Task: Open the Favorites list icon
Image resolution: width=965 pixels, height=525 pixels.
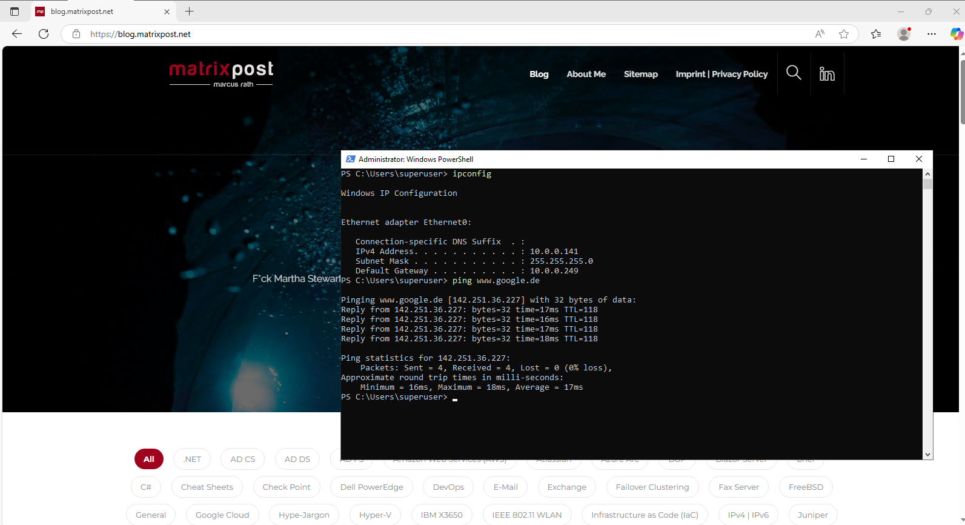Action: click(x=876, y=34)
